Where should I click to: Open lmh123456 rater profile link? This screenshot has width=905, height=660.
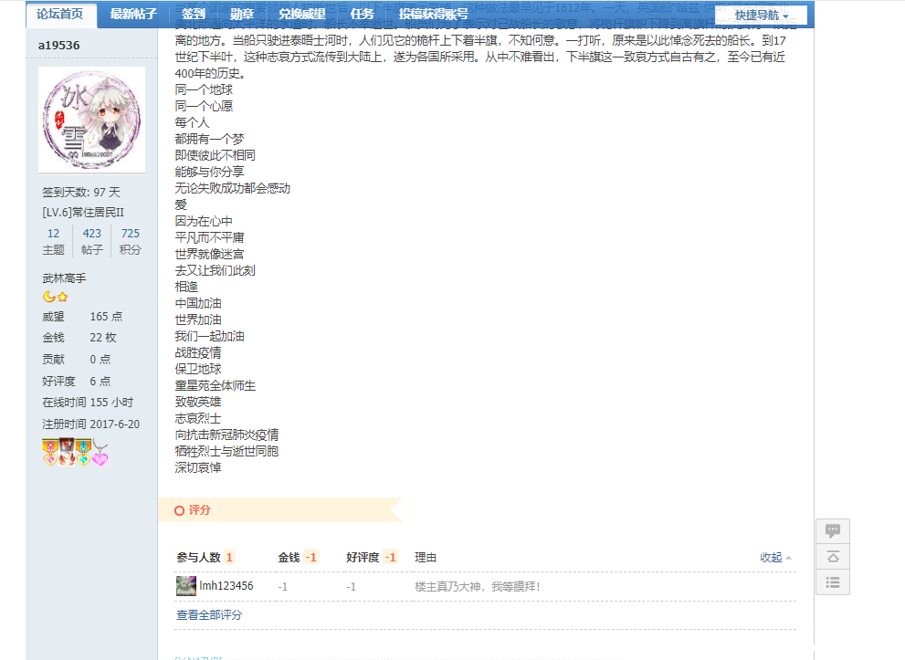[226, 585]
